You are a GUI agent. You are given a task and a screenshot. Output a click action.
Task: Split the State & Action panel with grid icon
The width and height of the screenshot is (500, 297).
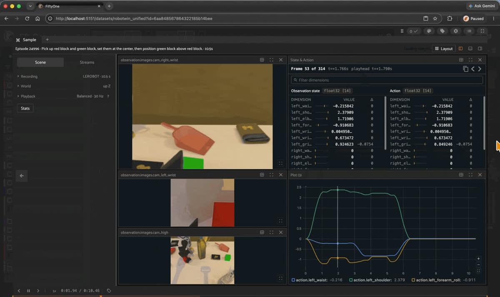coord(461,60)
